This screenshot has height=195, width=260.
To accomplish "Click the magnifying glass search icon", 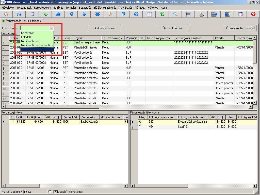I will coord(175,14).
